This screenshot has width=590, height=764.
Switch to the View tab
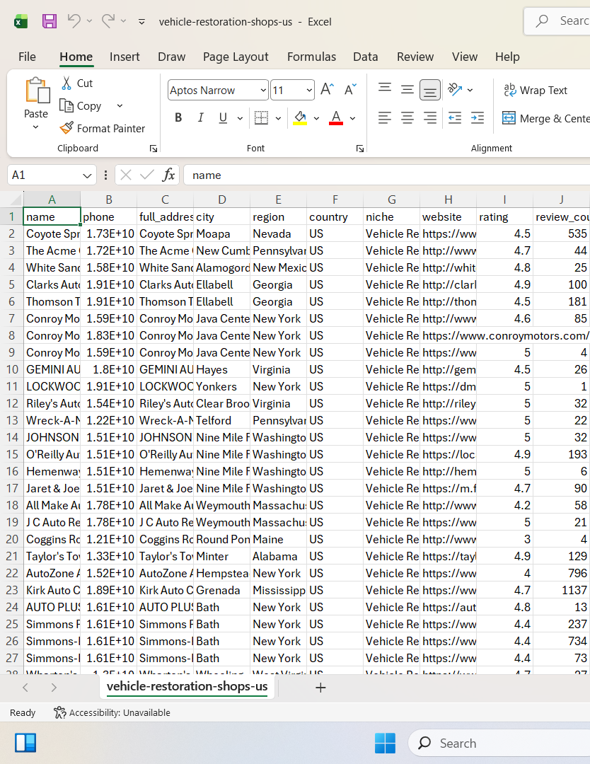pos(464,57)
